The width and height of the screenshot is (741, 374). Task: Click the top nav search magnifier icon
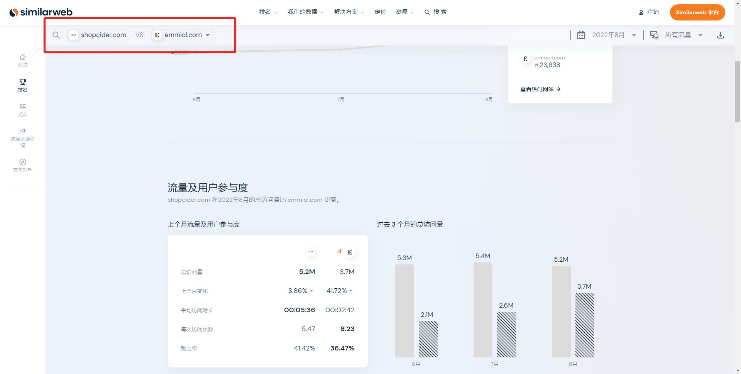(x=427, y=12)
